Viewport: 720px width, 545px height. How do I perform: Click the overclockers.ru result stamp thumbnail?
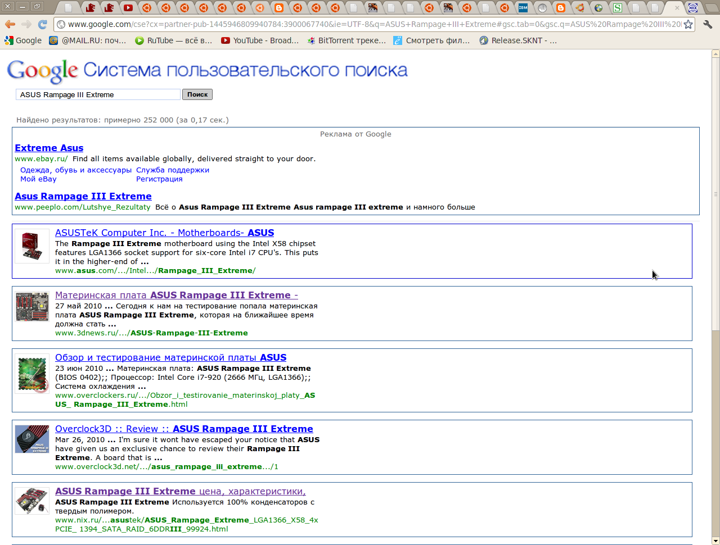click(32, 373)
